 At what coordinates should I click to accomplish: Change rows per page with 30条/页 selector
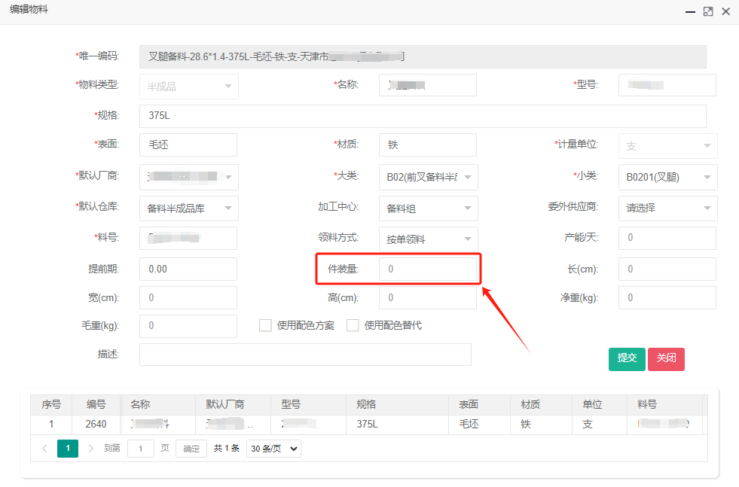[273, 449]
